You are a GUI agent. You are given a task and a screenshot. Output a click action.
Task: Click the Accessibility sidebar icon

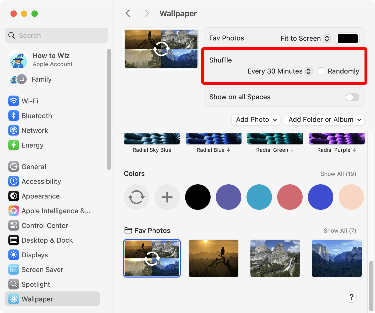pos(13,181)
